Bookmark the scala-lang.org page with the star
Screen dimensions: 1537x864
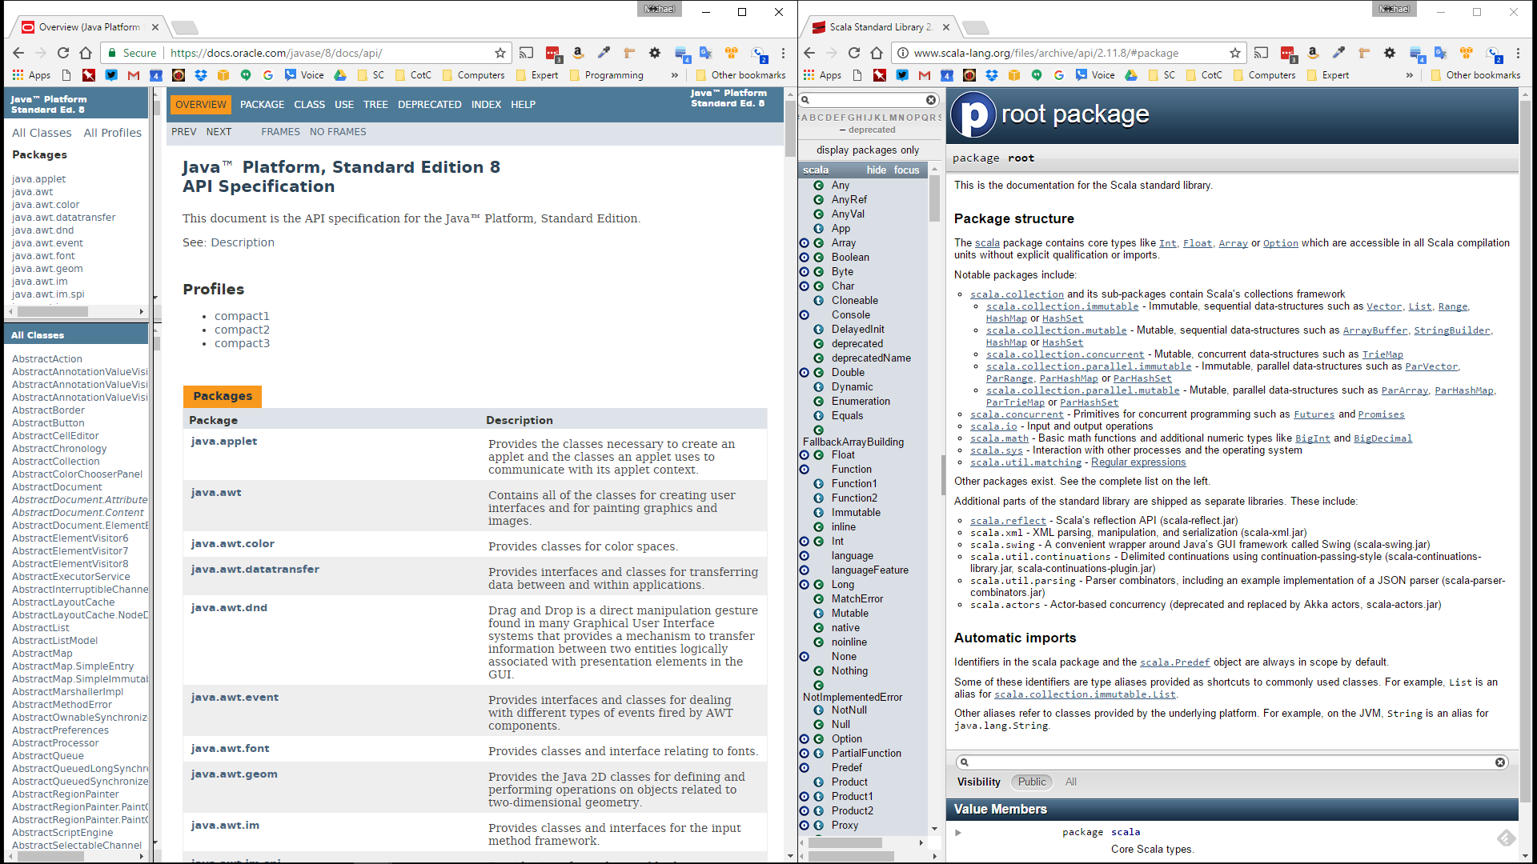(x=1235, y=53)
